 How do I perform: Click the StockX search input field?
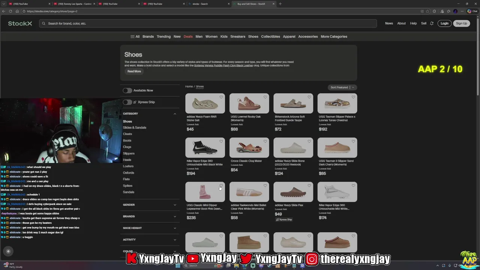[x=208, y=23]
